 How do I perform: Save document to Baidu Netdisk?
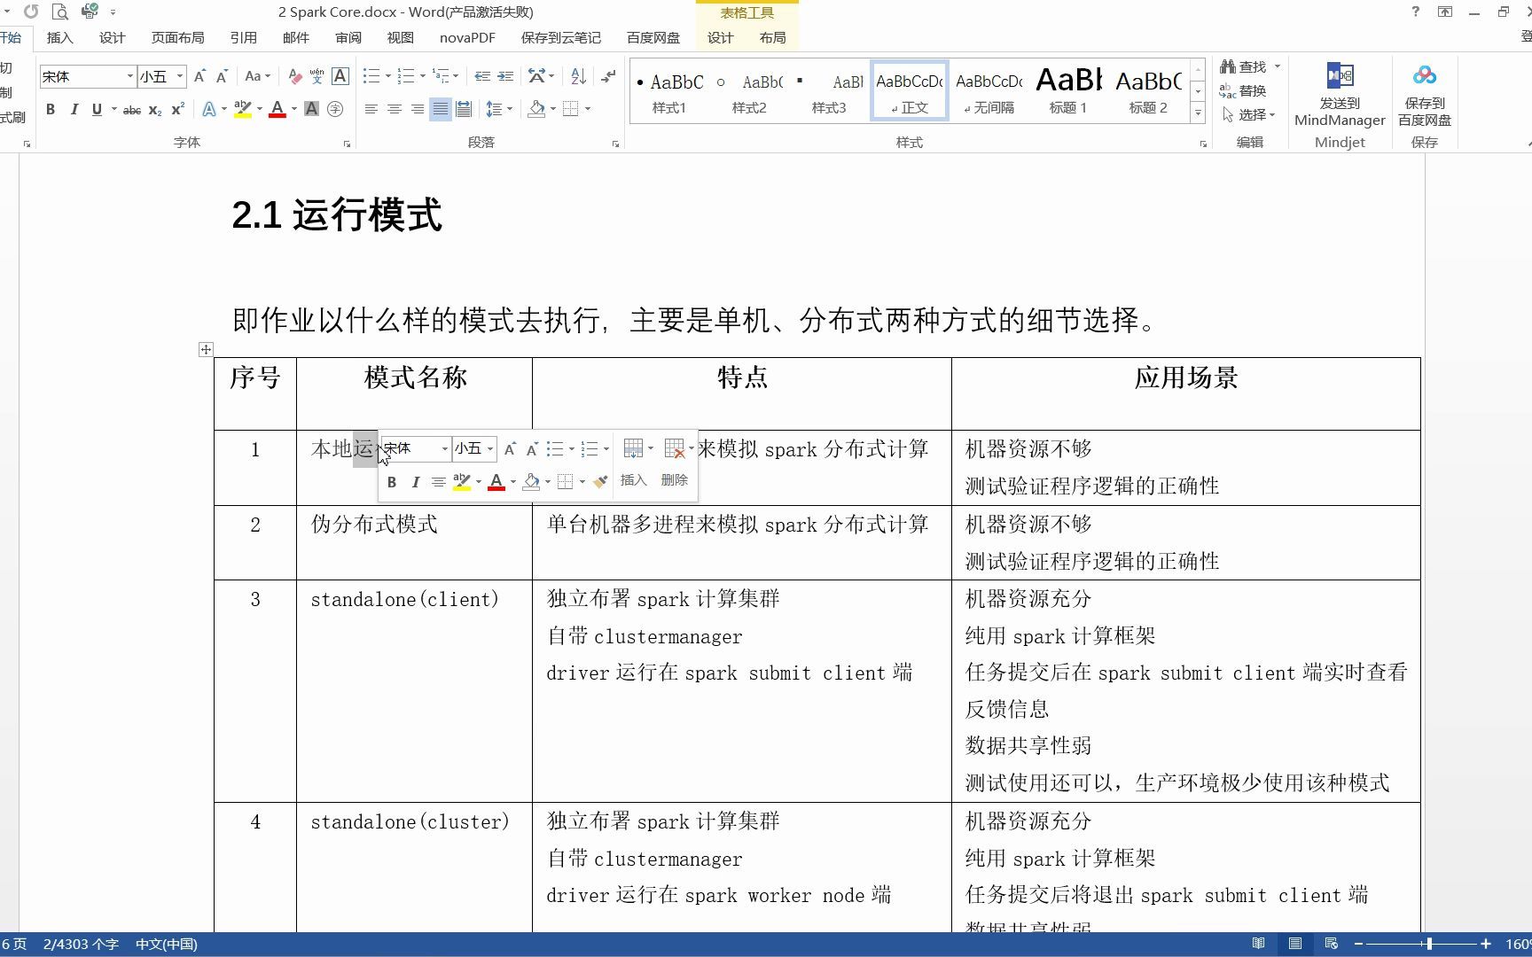[x=1425, y=96]
